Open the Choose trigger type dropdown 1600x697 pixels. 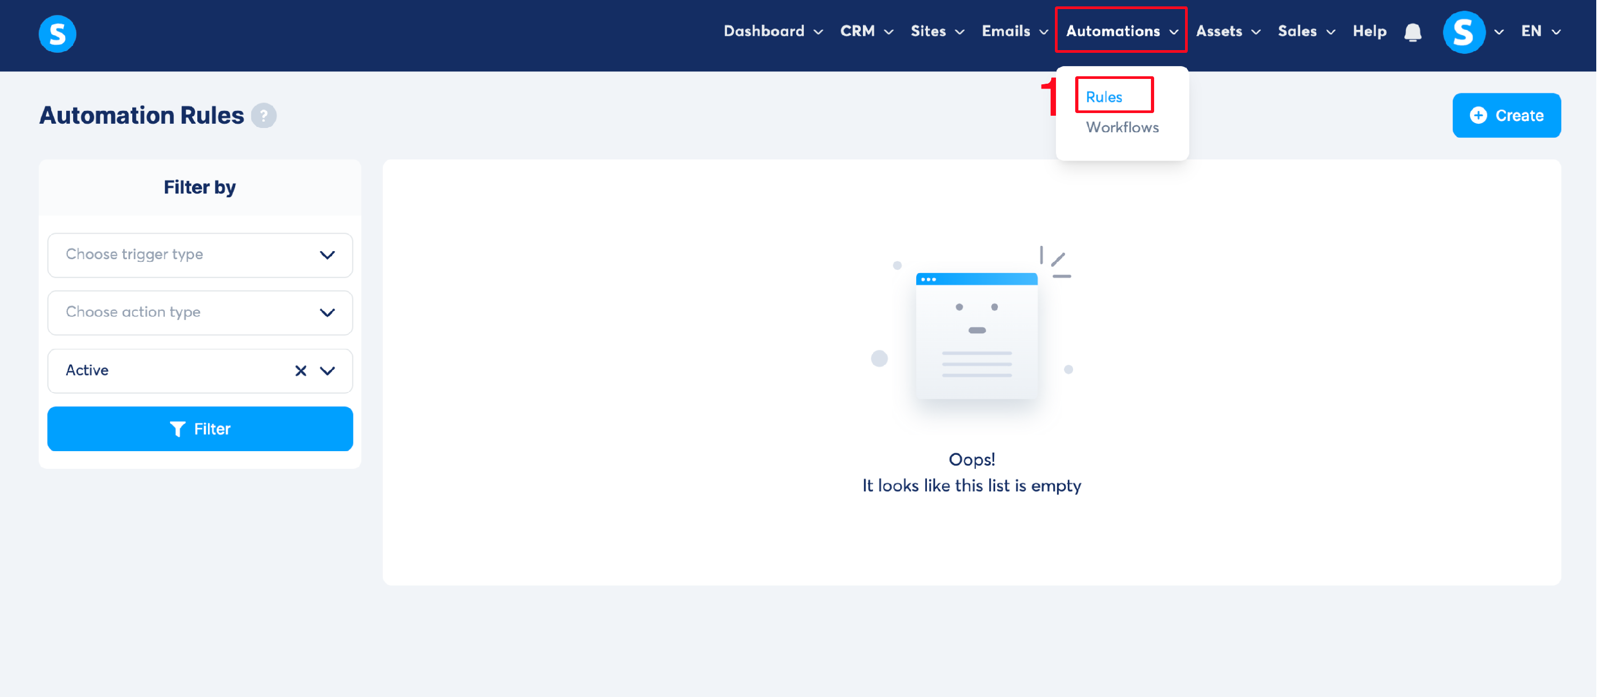coord(201,255)
